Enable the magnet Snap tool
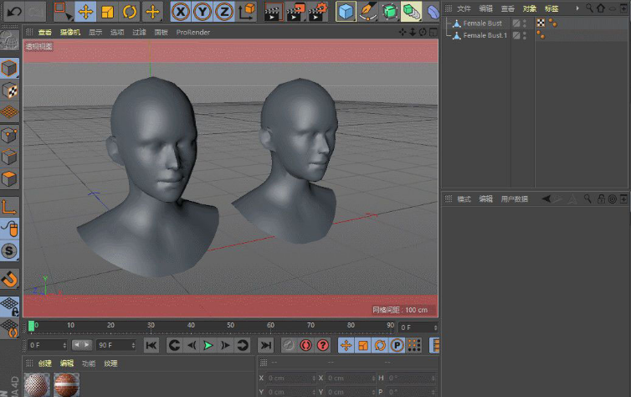The image size is (631, 397). pos(10,278)
